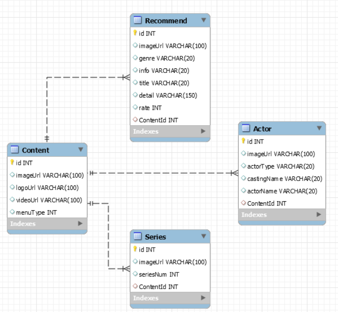
Task: Click the foreign key icon of Recommend ContentId
Action: pos(135,119)
